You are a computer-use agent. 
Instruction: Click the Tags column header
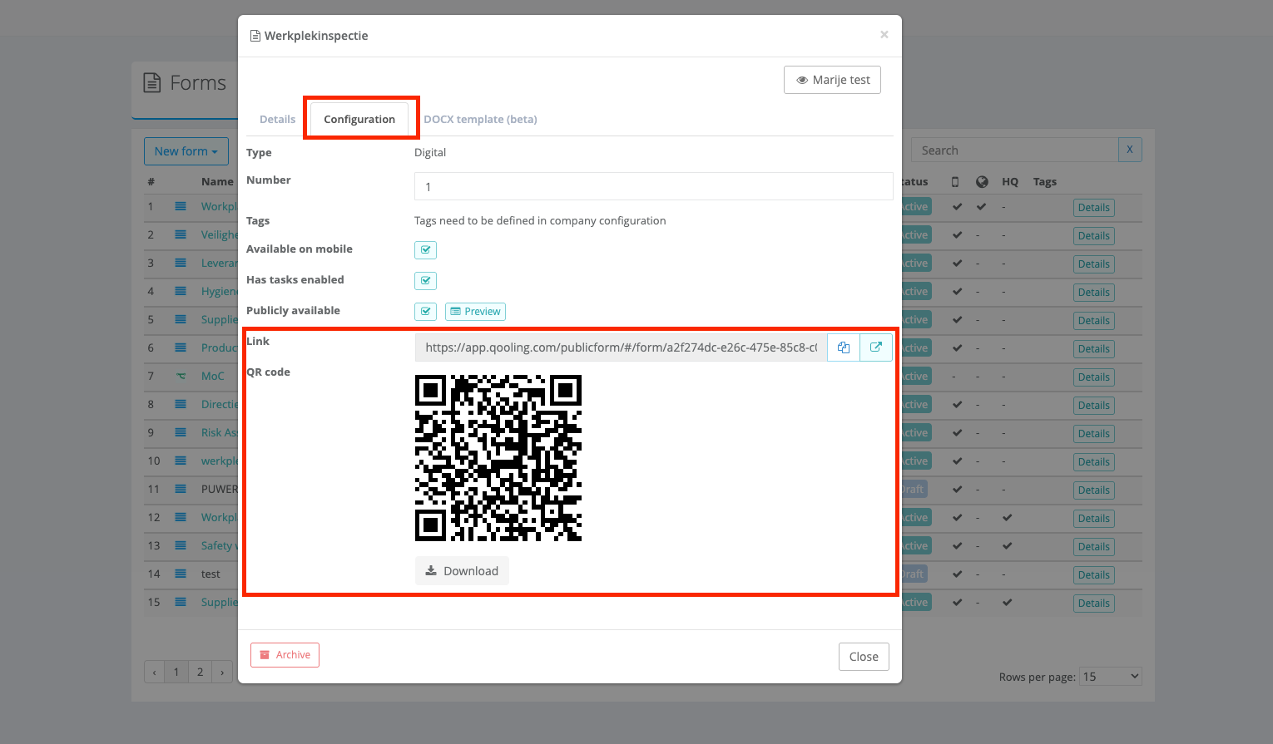tap(1045, 182)
